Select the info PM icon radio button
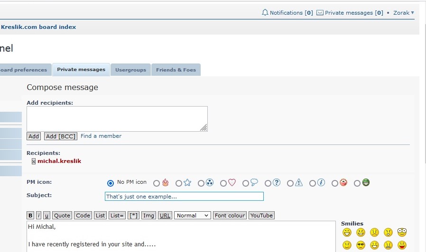This screenshot has width=426, height=252. (x=313, y=183)
